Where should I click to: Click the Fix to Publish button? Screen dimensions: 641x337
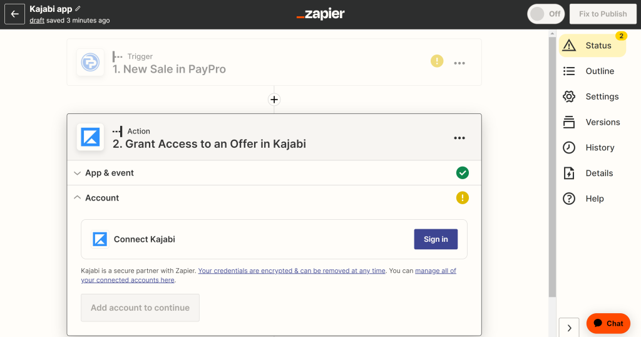pyautogui.click(x=603, y=14)
